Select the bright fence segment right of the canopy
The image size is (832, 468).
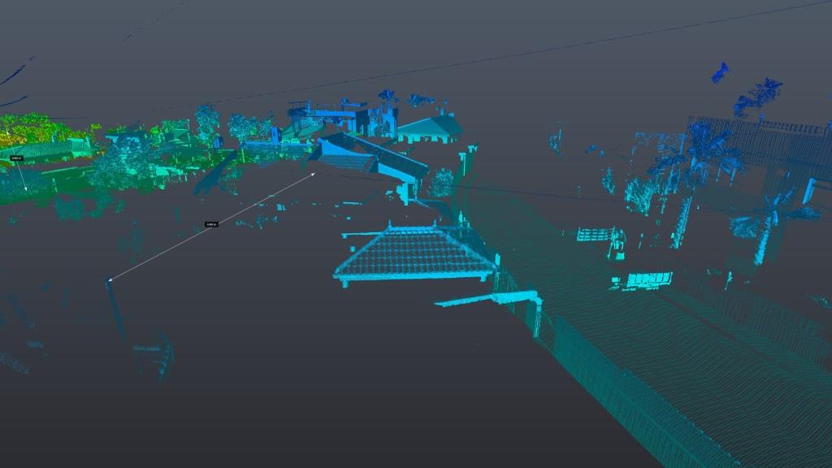(648, 280)
